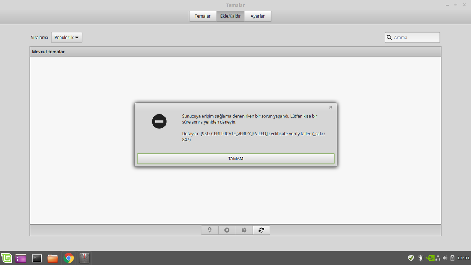Close the Temalar window
471x265 pixels.
pyautogui.click(x=465, y=5)
